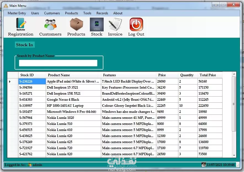Open the Products menu in menu bar
Screen dimensions: 244x172
[71, 13]
